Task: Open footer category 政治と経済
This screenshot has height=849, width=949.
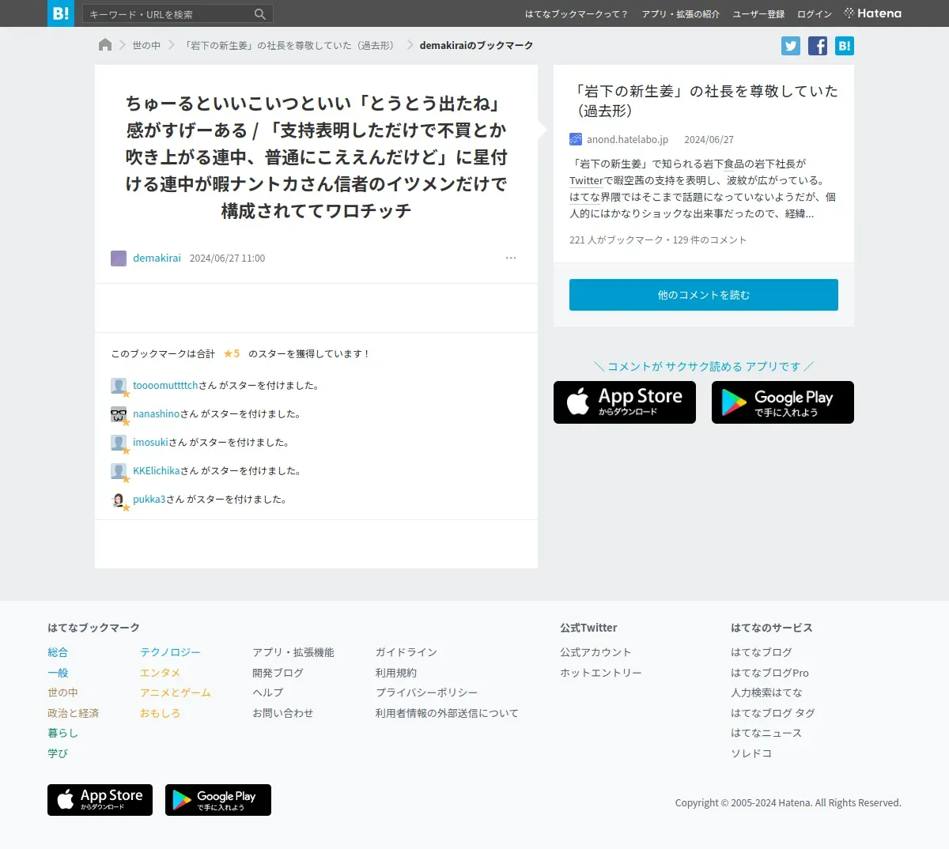Action: (x=73, y=713)
